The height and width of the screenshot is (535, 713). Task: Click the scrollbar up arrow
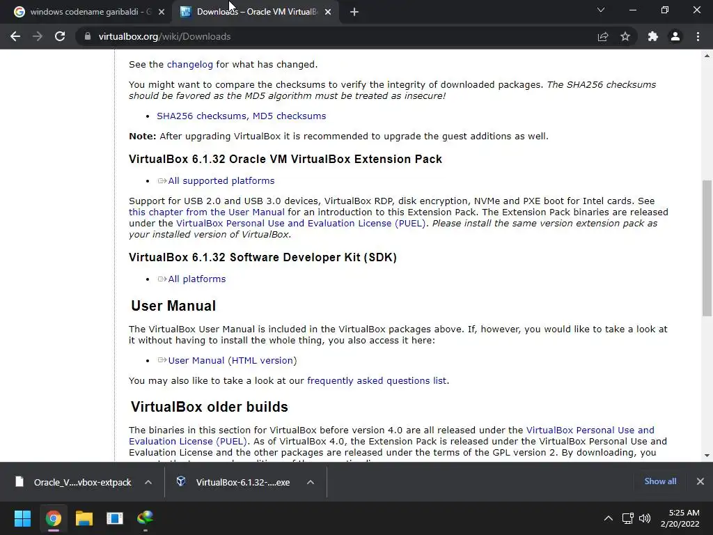707,56
